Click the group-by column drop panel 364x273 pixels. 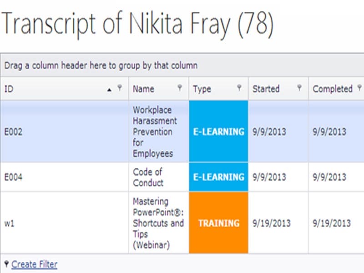(182, 66)
